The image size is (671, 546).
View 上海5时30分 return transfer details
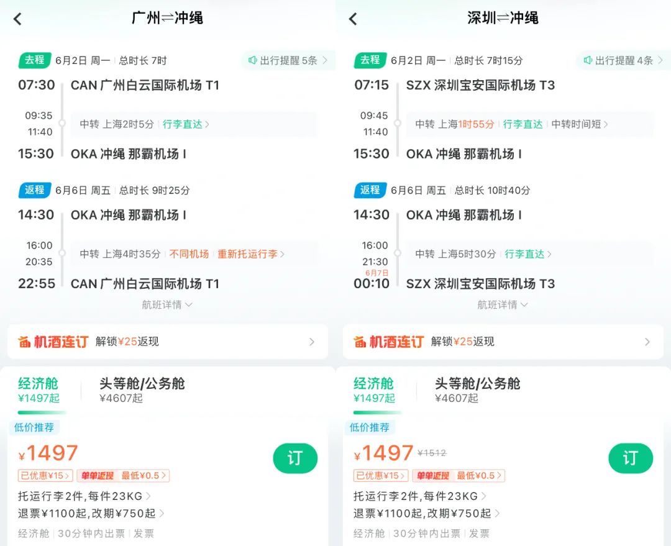(530, 254)
